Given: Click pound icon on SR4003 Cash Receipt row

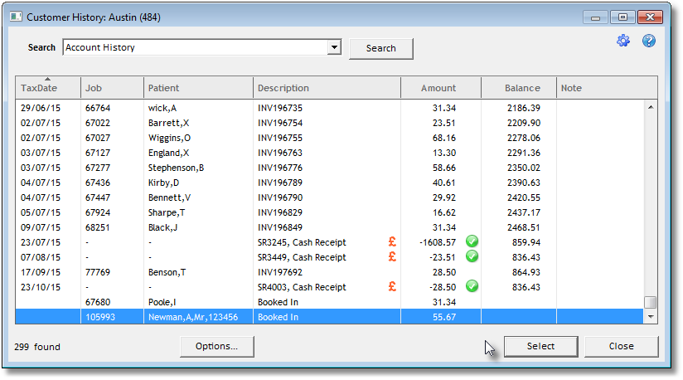Looking at the screenshot, I should (x=392, y=287).
